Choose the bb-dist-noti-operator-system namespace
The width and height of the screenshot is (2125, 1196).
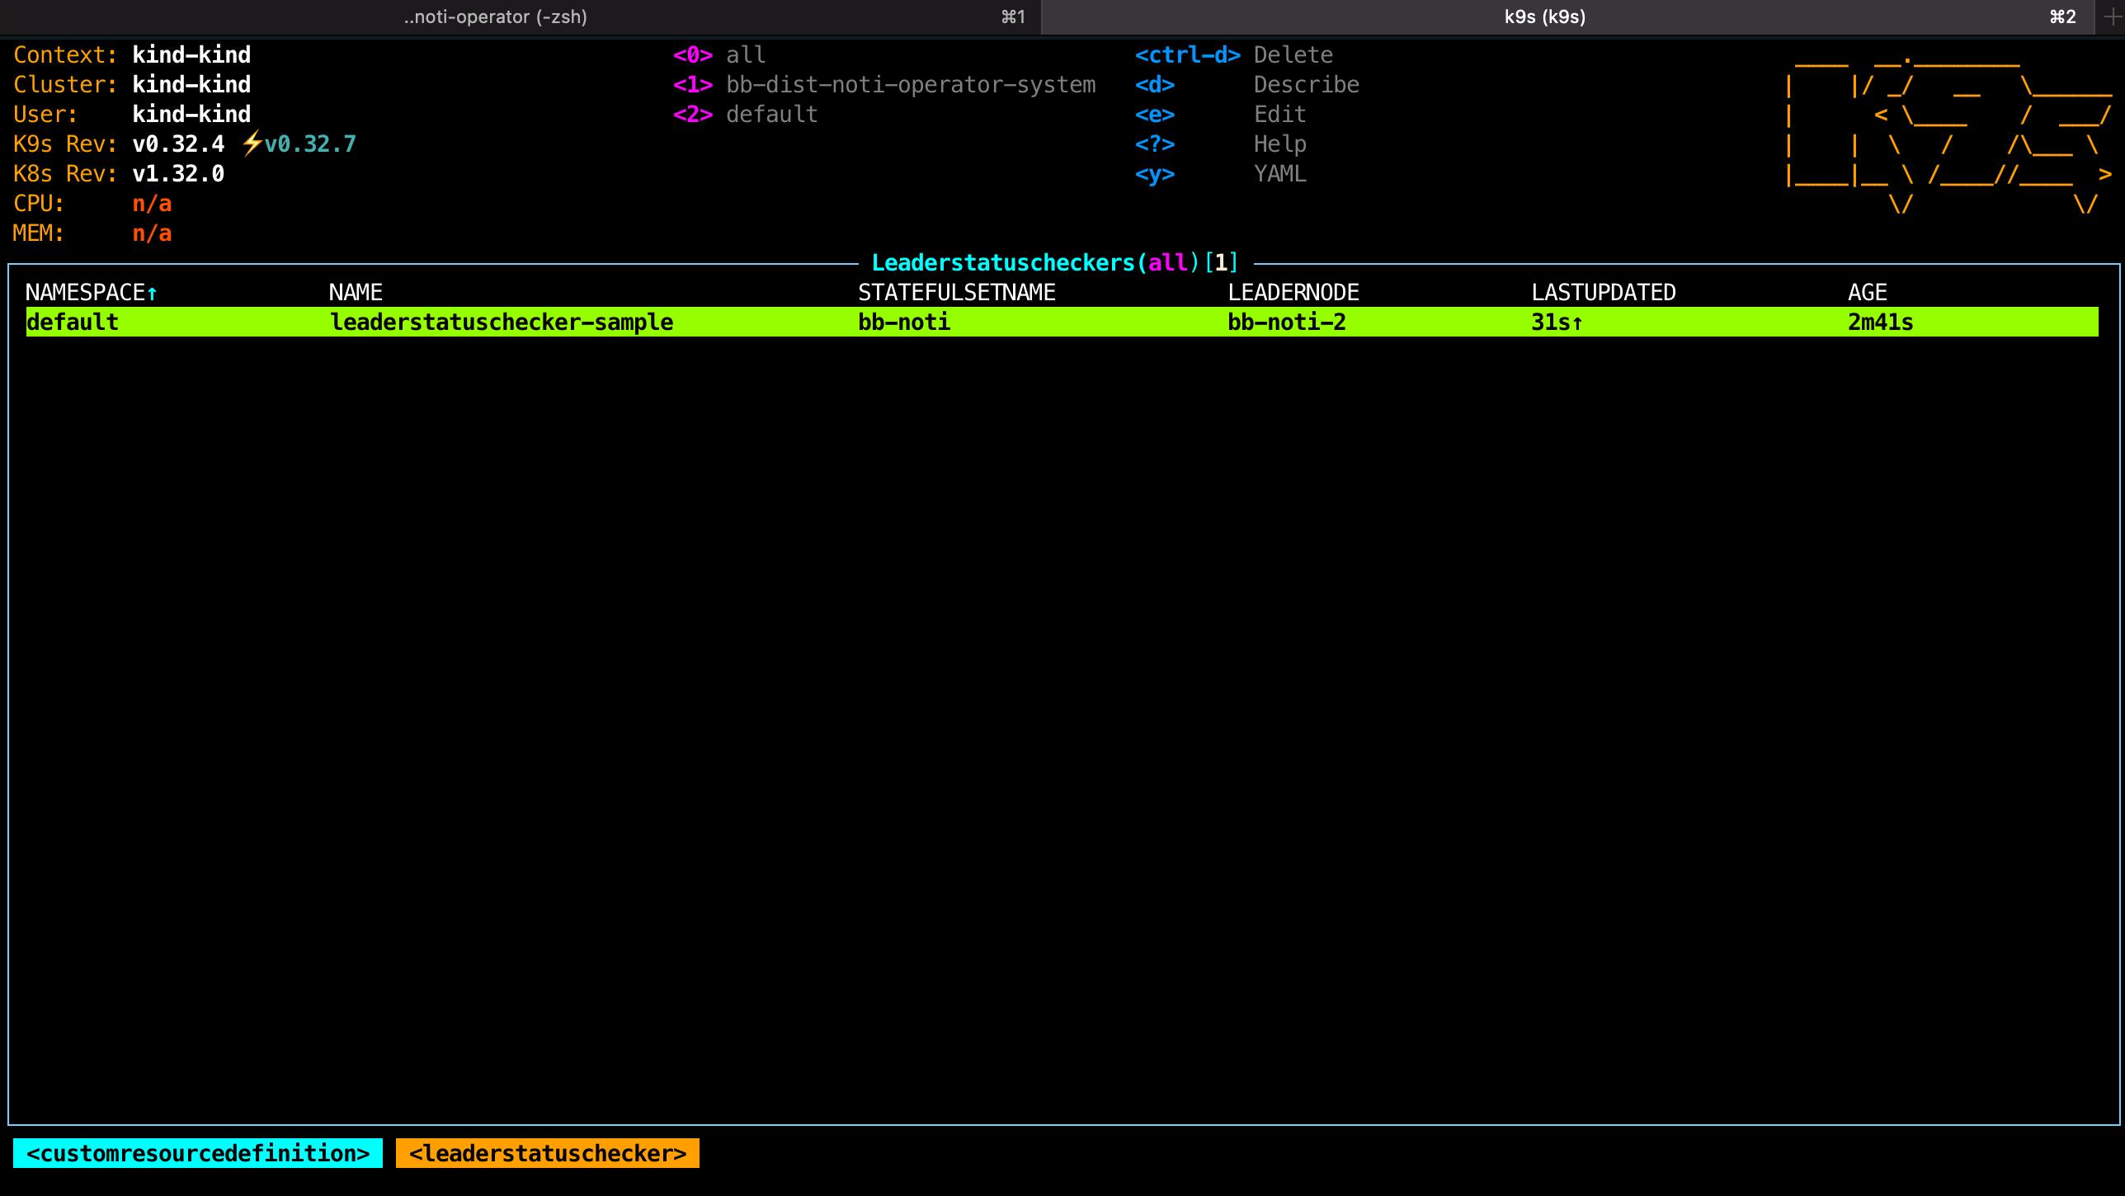910,84
